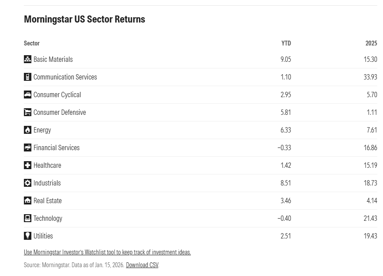Screen dimensions: 383x276
Task: Click the YTD column header
Action: [286, 43]
